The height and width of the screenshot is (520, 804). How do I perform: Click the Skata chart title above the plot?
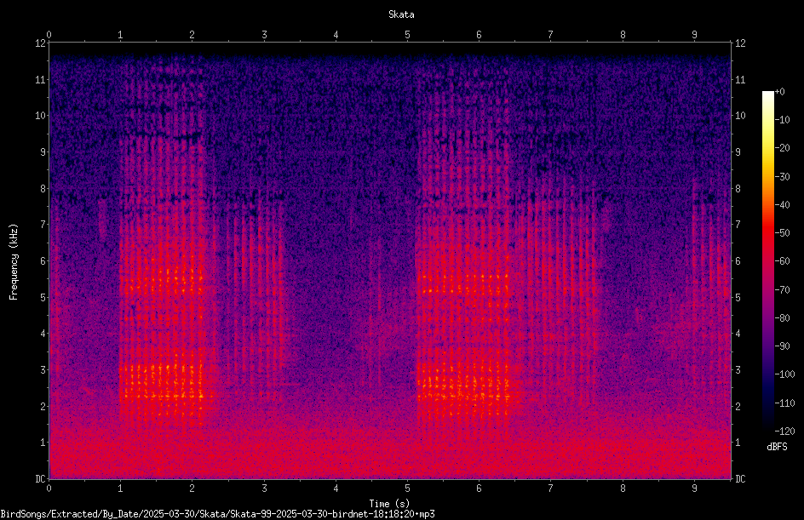(401, 14)
